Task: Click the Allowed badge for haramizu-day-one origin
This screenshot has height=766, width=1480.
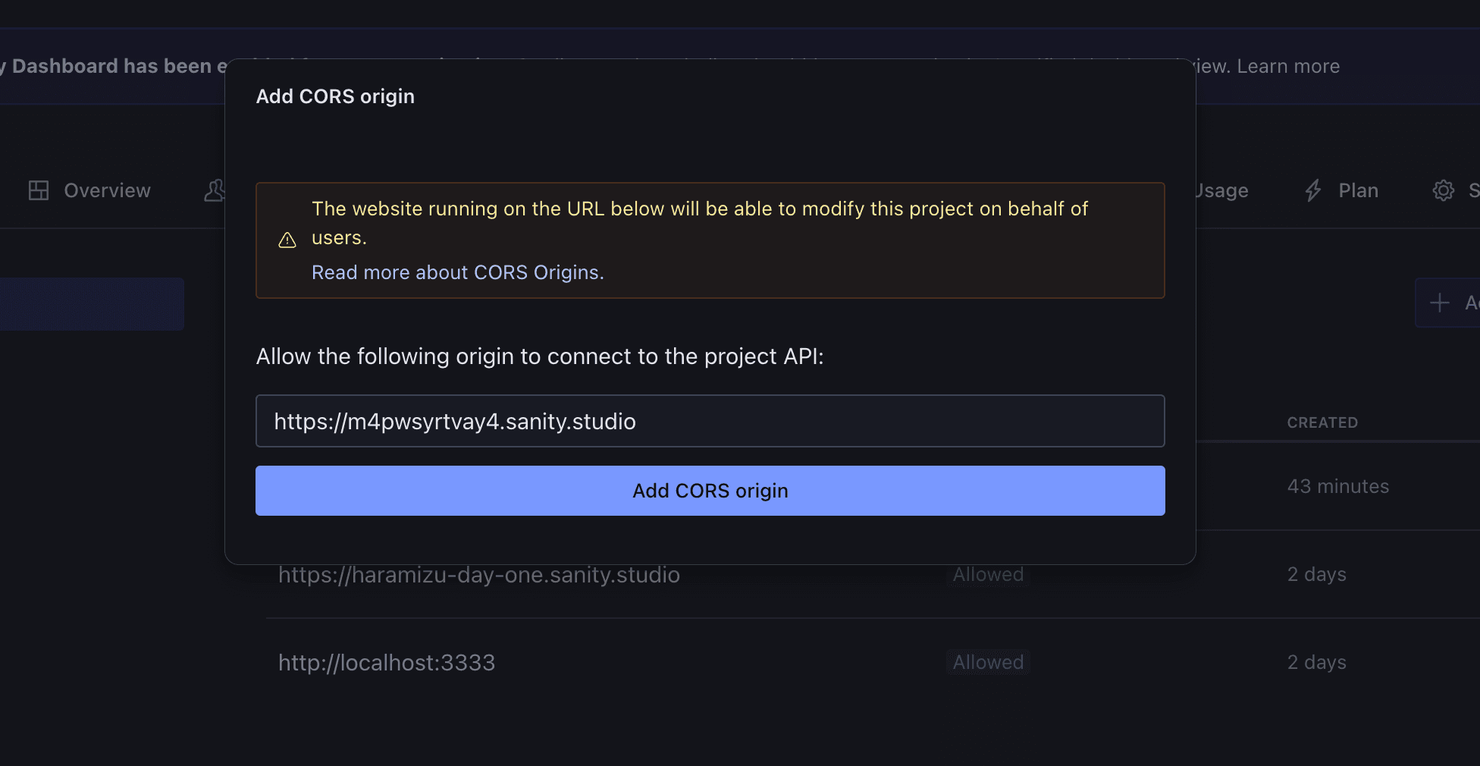Action: click(x=988, y=575)
